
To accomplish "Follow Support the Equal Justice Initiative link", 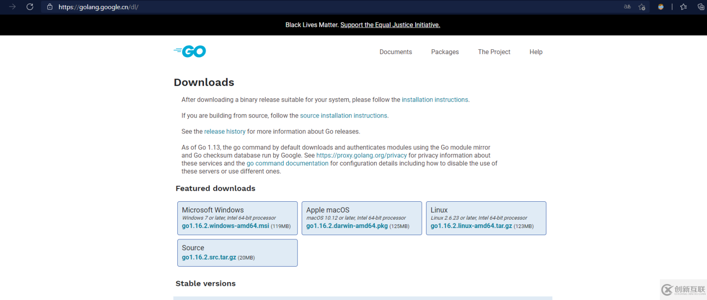I will coord(390,25).
